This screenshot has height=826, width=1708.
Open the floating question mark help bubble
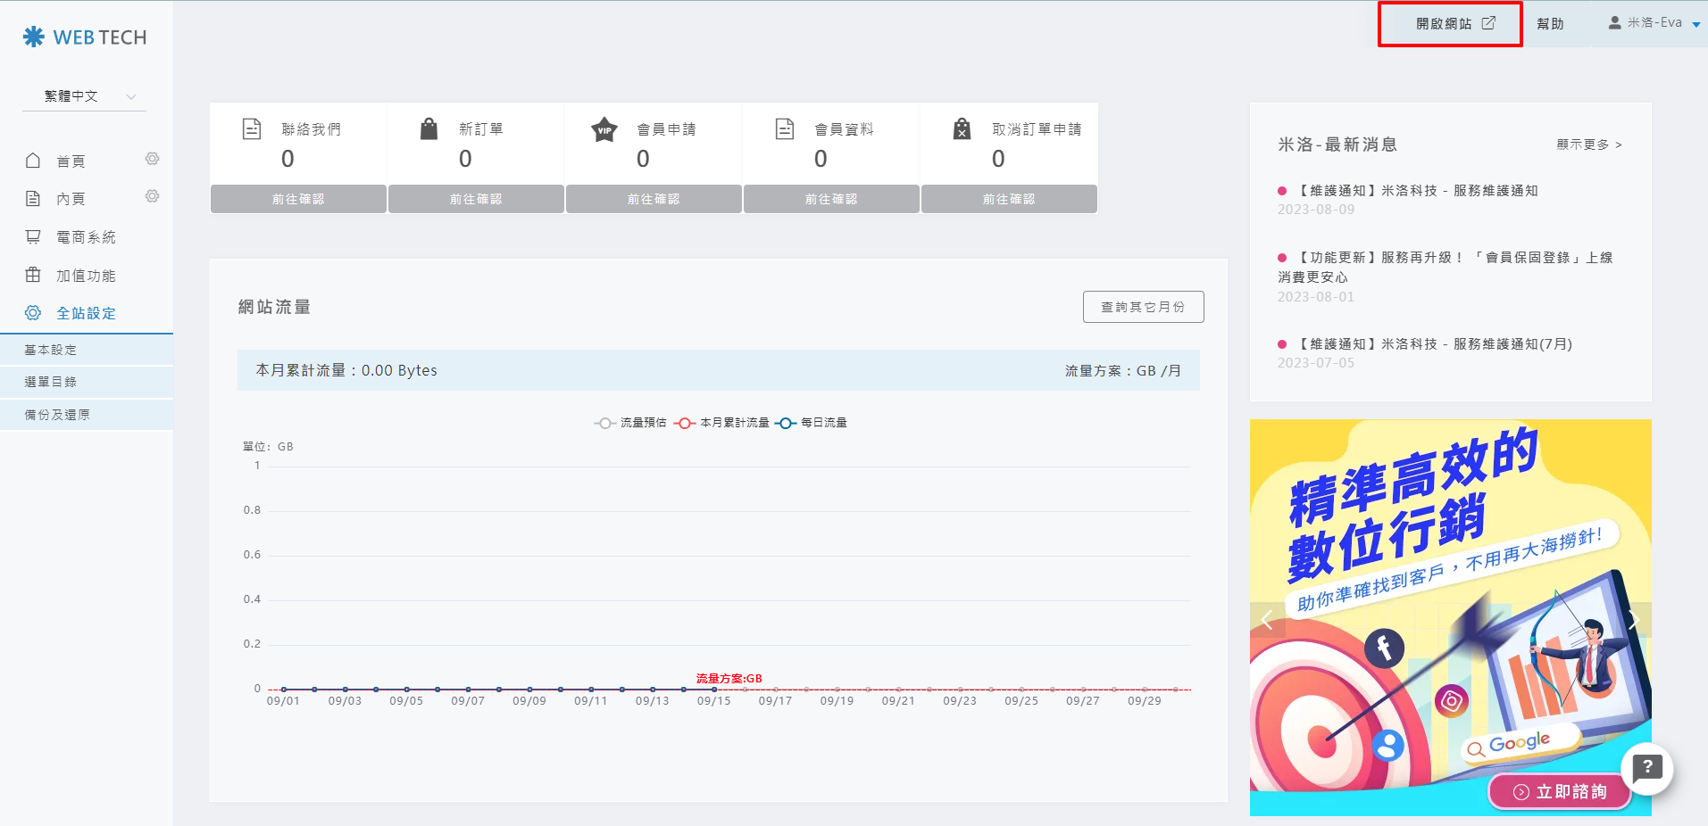point(1646,768)
